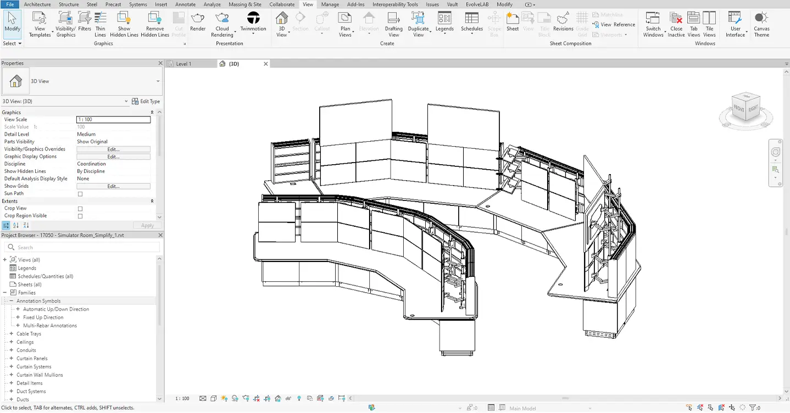Open the 3D View: {3D} type selector dropdown
The height and width of the screenshot is (413, 790).
[126, 101]
